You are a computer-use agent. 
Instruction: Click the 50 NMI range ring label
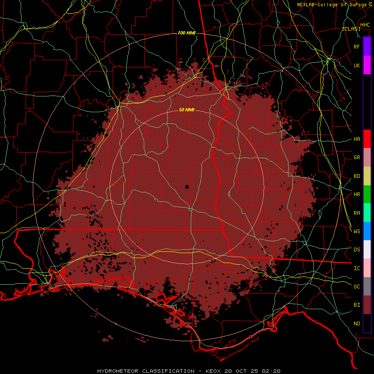pyautogui.click(x=187, y=110)
